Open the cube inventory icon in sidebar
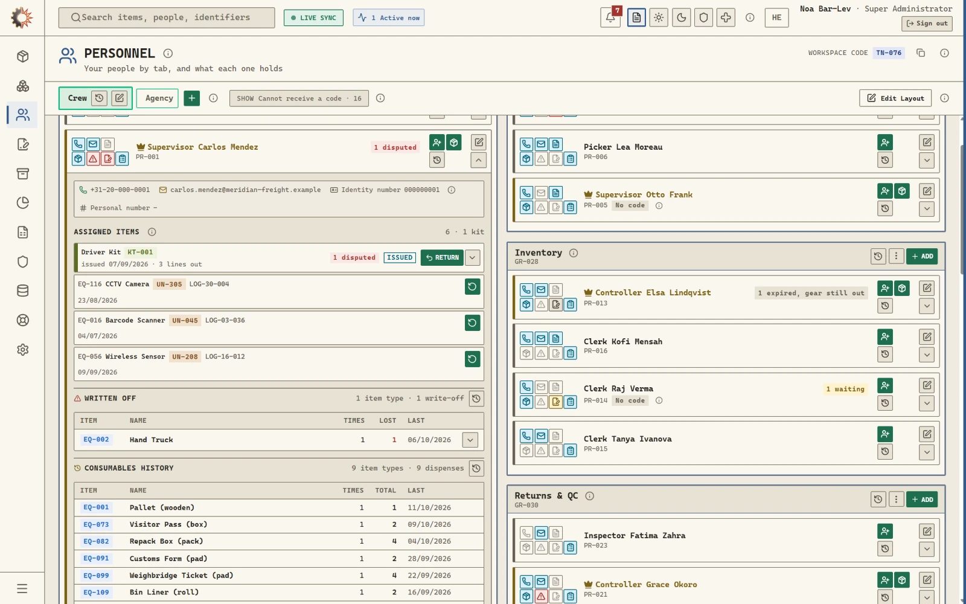The height and width of the screenshot is (604, 966). (x=23, y=56)
